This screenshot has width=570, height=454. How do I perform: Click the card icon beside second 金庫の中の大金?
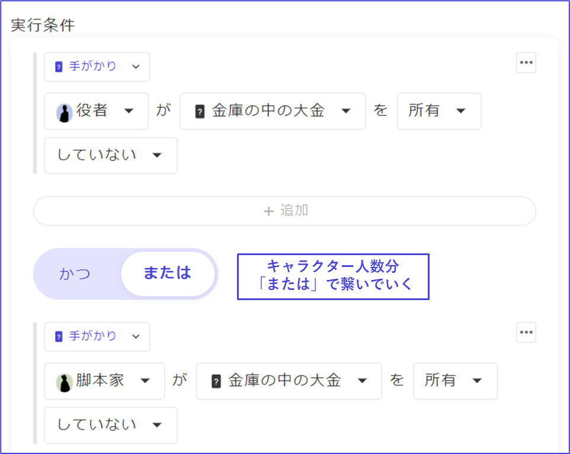216,381
